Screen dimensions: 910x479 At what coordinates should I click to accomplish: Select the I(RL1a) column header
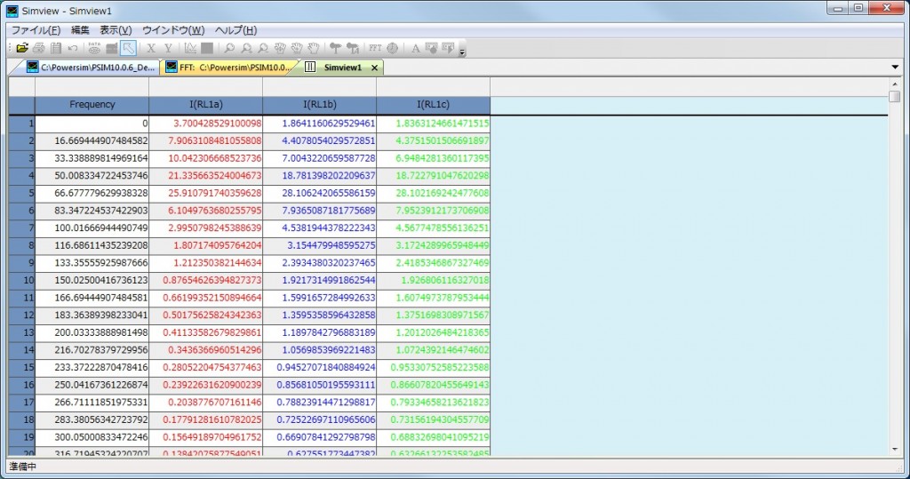tap(205, 105)
